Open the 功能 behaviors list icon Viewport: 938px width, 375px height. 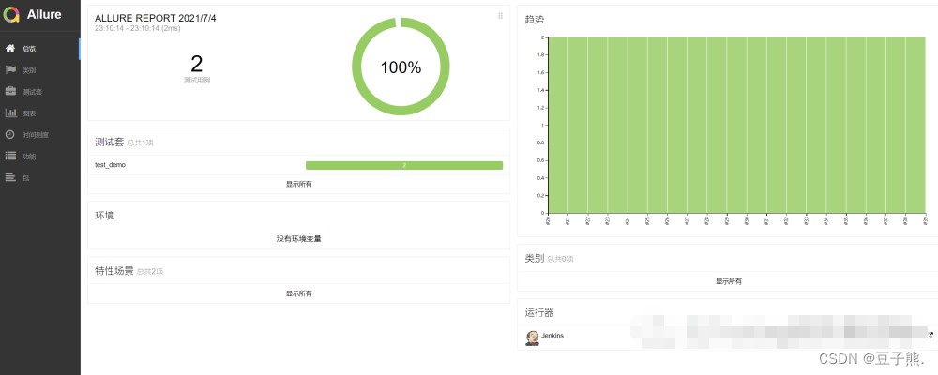click(10, 157)
